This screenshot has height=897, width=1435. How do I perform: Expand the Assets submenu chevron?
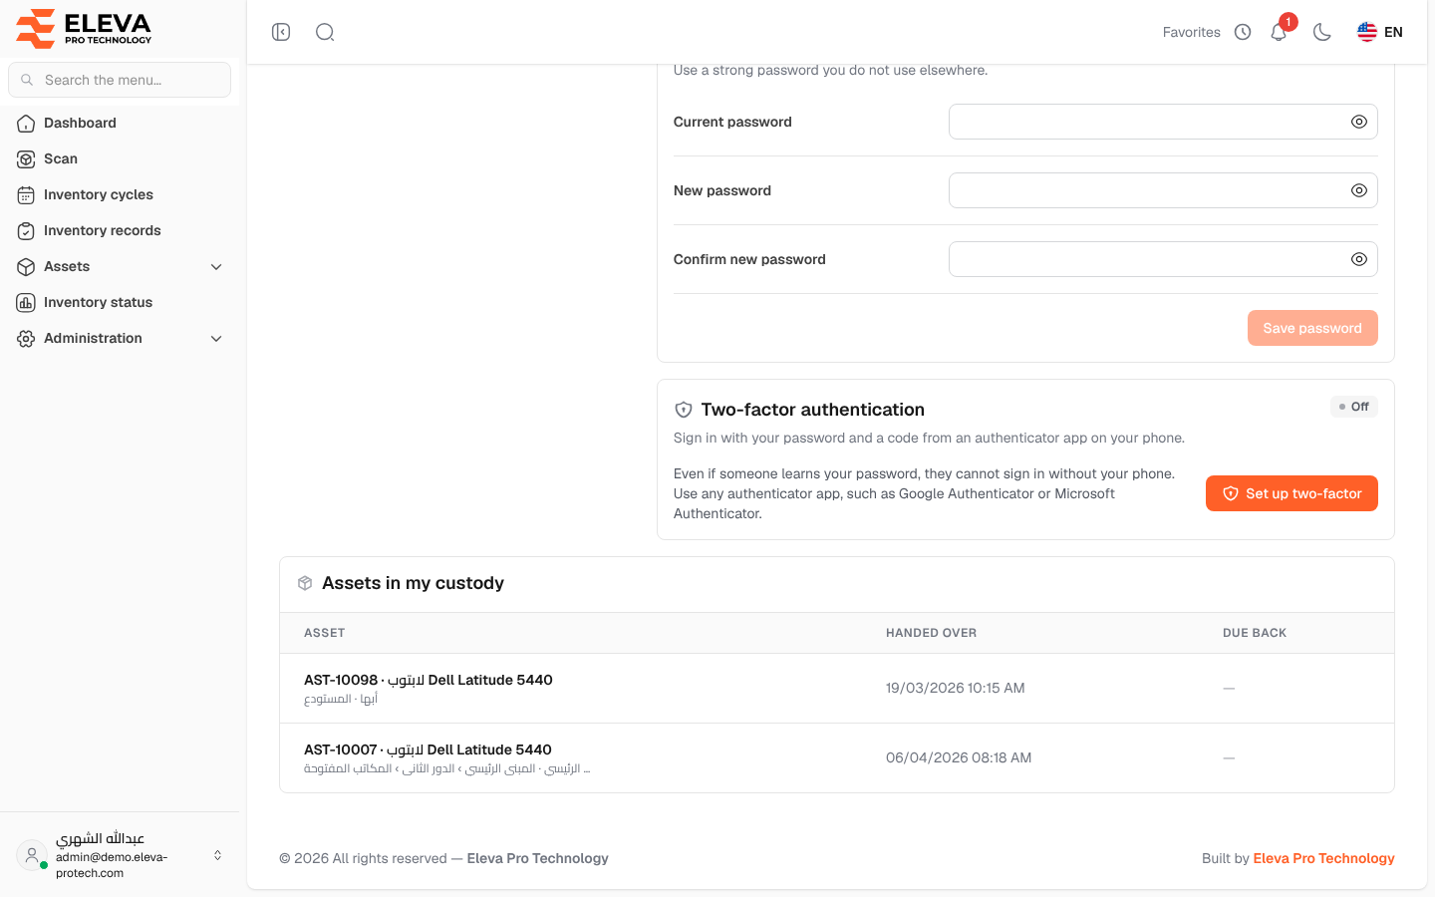[216, 266]
